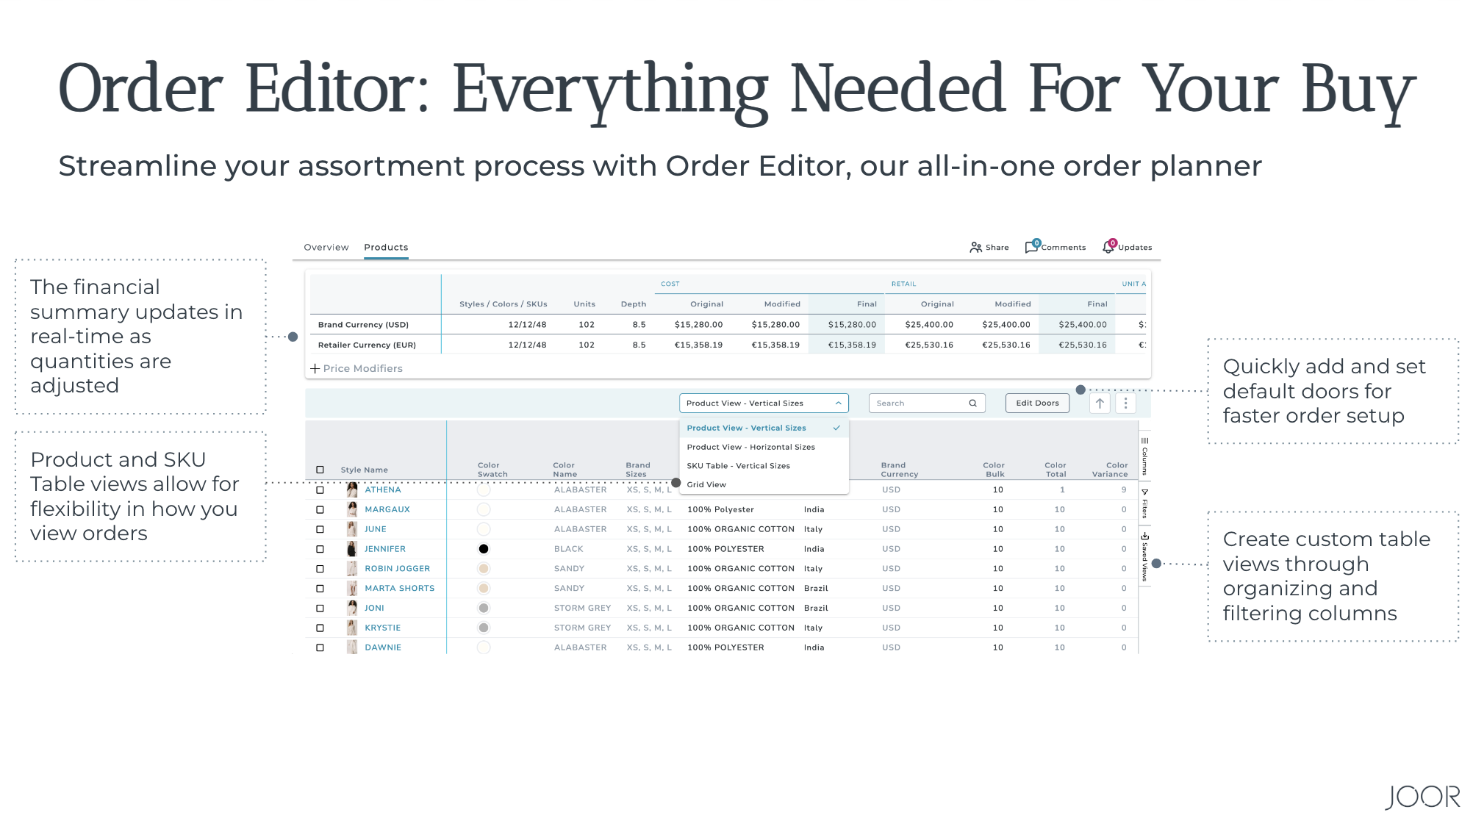
Task: Open the Saved Views side panel
Action: coord(1144,557)
